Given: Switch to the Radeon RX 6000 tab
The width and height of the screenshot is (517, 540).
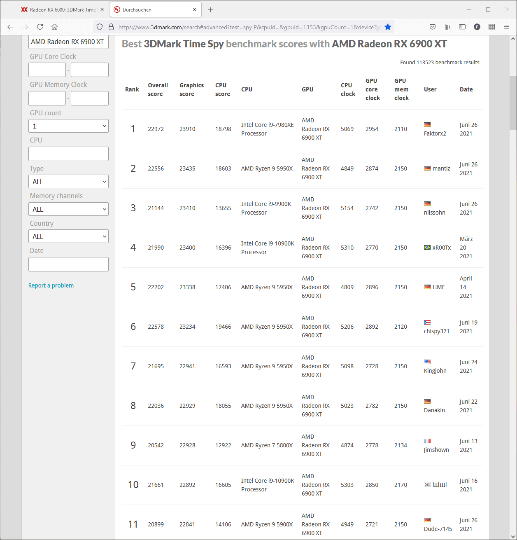Looking at the screenshot, I should tap(63, 9).
